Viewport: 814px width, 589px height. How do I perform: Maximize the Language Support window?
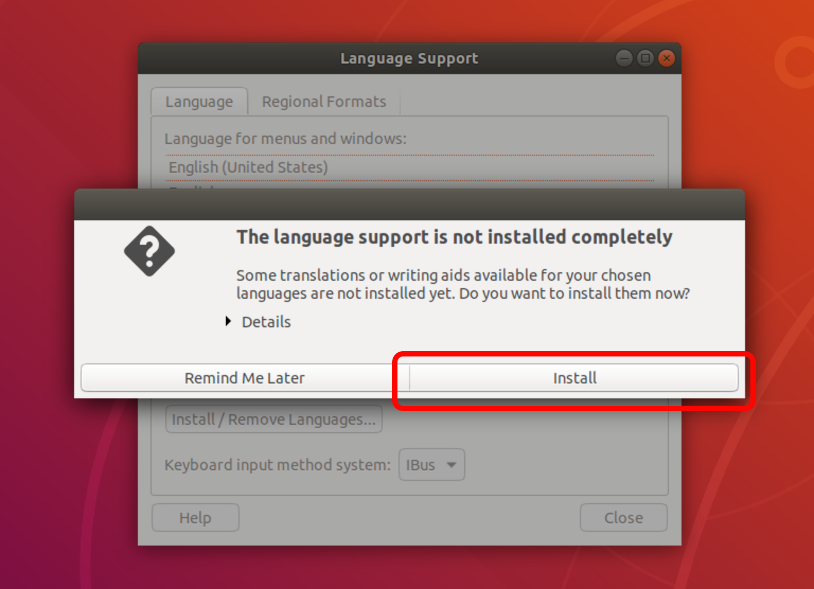click(645, 58)
